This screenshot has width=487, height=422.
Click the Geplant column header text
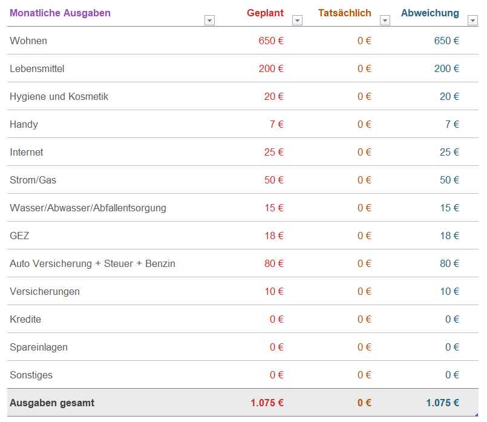click(x=265, y=13)
